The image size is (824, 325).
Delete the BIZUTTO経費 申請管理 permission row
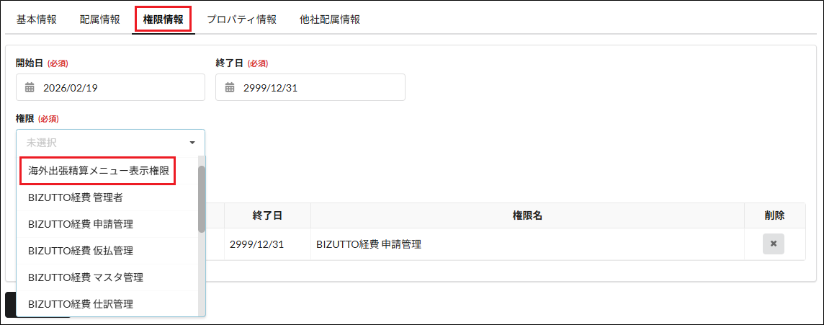click(x=773, y=244)
